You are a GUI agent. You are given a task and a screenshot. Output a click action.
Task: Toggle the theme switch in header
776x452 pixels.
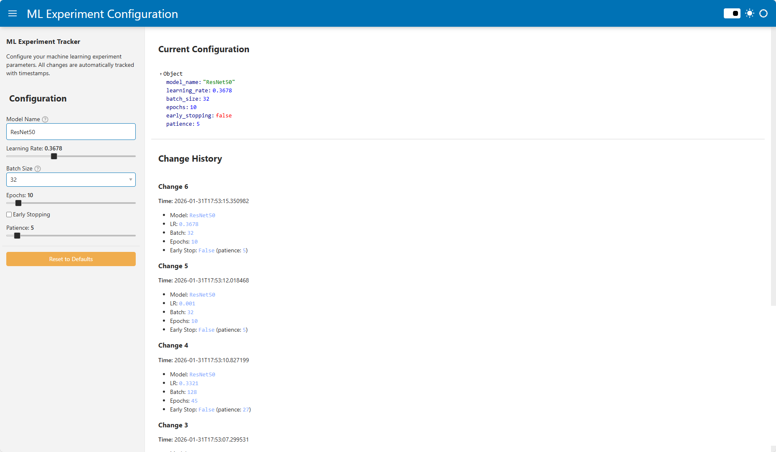pyautogui.click(x=732, y=13)
